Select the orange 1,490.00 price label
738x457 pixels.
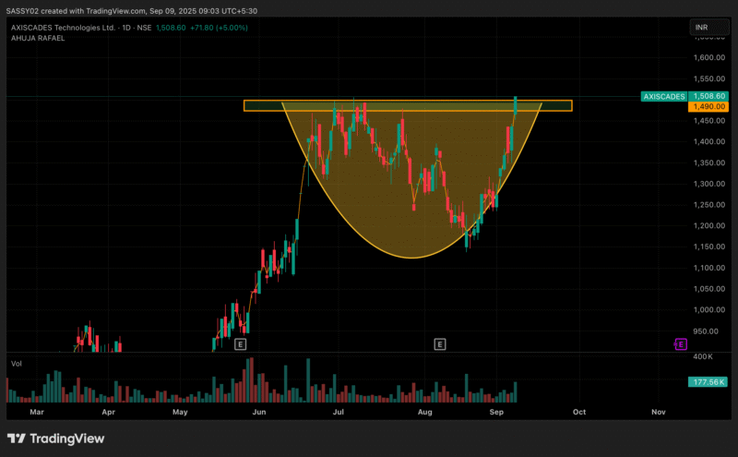coord(709,107)
